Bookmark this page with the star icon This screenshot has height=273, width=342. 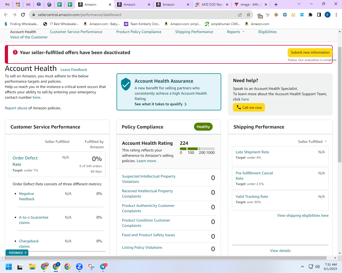pyautogui.click(x=248, y=15)
